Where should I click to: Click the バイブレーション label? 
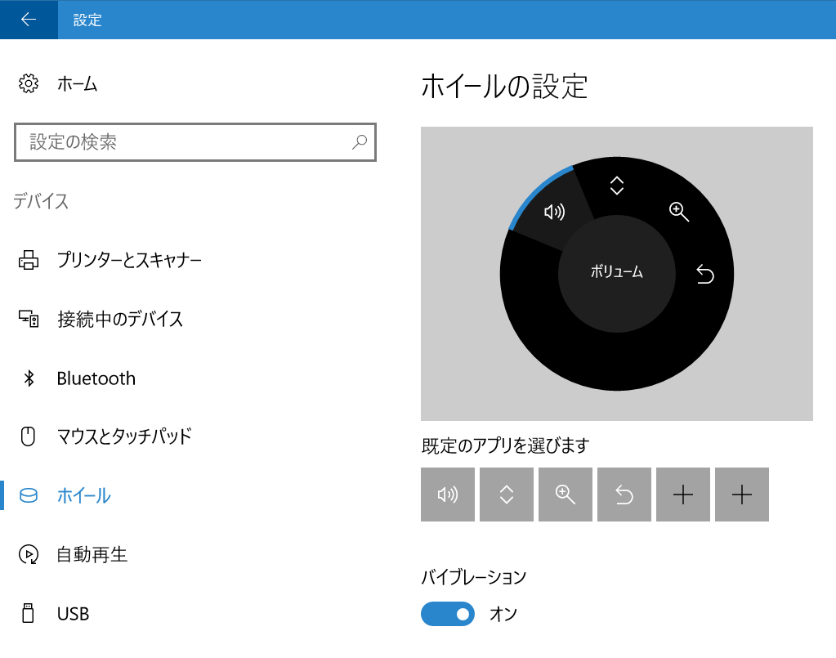click(473, 577)
